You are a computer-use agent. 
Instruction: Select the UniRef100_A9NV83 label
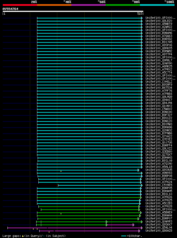pos(159,173)
